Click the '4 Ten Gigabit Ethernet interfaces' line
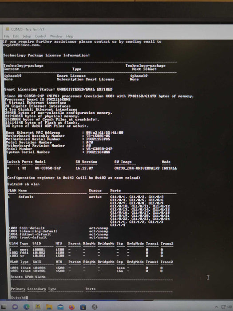The image size is (233, 311). [x=41, y=109]
